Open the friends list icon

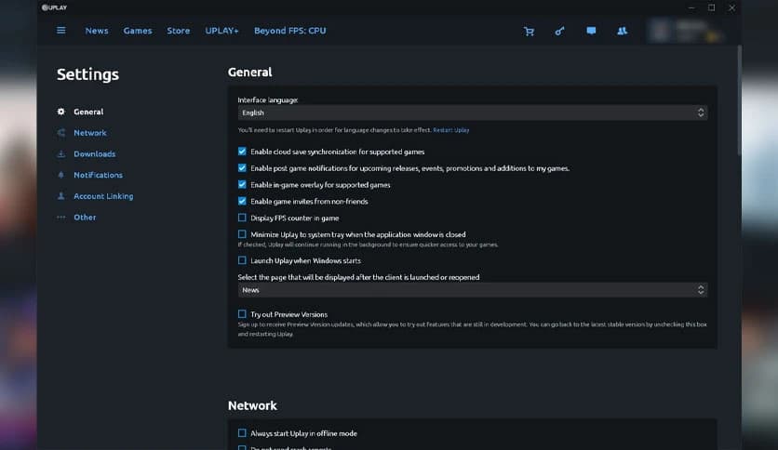point(622,31)
